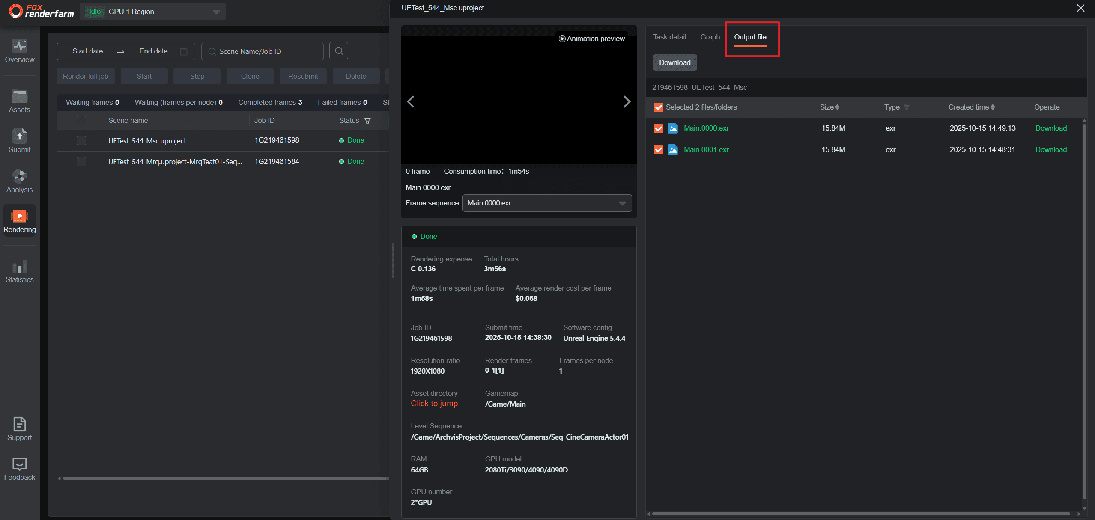
Task: Filter jobs with the Status funnel icon
Action: coord(367,121)
